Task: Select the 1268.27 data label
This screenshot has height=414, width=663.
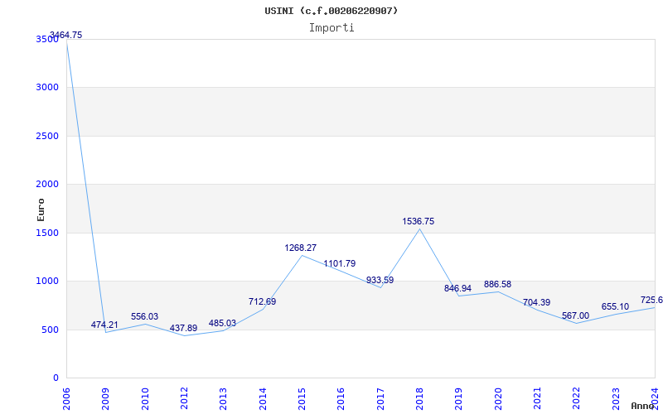Action: click(x=301, y=248)
